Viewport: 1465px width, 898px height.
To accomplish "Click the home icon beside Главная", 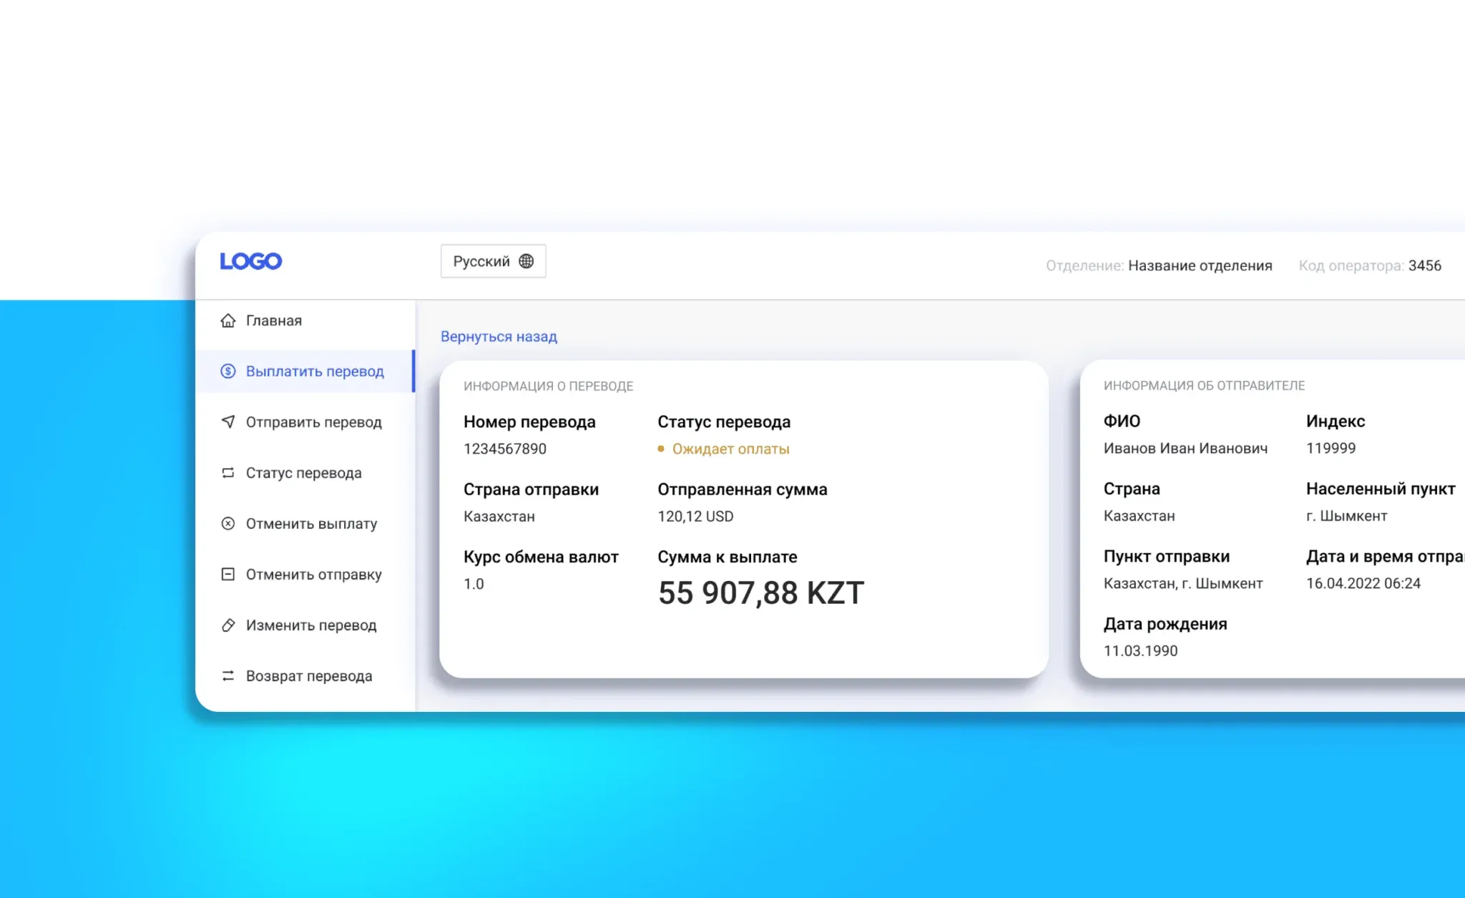I will click(x=227, y=321).
